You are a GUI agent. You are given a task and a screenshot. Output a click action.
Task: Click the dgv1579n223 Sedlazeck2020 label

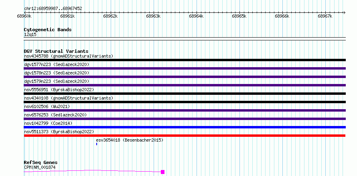57,81
